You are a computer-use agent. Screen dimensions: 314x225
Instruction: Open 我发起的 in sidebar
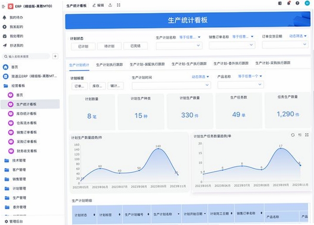[x=13, y=27]
